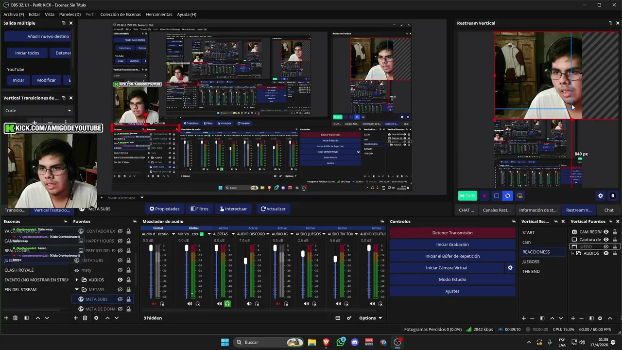Open Audio del escritorio channel dropdown arrow

click(173, 234)
